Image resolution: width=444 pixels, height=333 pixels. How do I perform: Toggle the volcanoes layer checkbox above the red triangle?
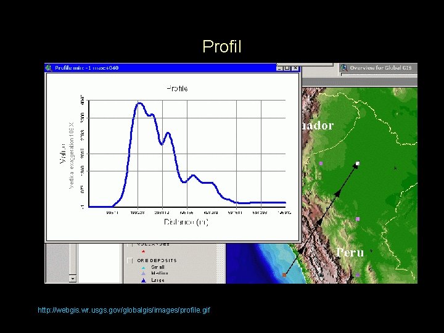(x=130, y=244)
